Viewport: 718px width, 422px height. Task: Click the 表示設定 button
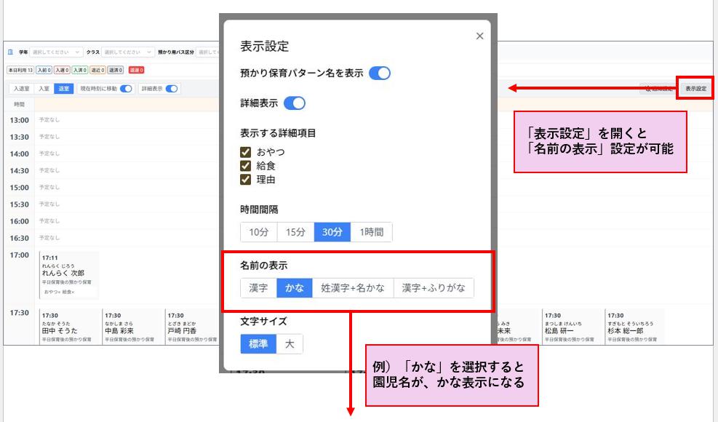pyautogui.click(x=695, y=89)
